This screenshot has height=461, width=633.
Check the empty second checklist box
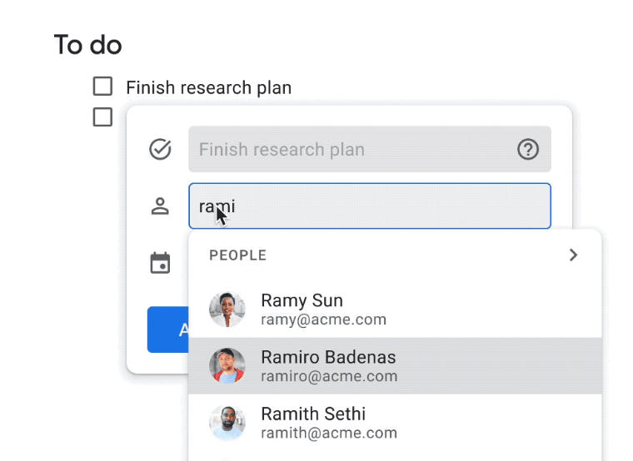[102, 117]
